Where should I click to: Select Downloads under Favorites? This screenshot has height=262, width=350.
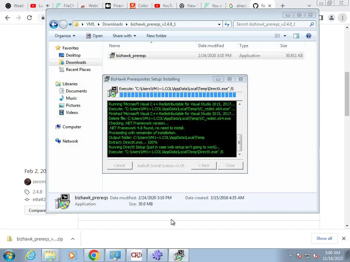coord(76,62)
